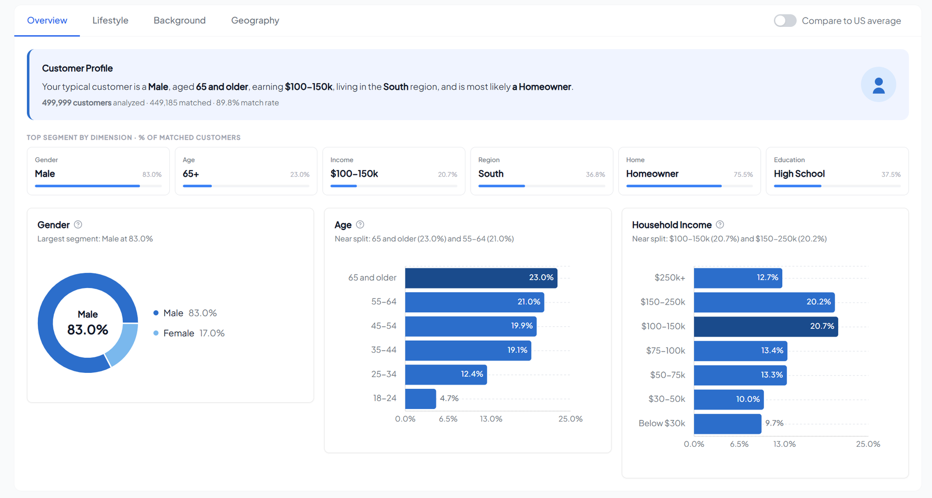Click the $30–50k income bar
Image resolution: width=932 pixels, height=498 pixels.
coord(729,399)
